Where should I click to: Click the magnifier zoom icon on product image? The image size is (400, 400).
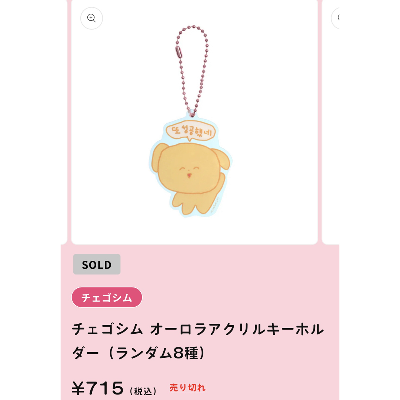91,18
